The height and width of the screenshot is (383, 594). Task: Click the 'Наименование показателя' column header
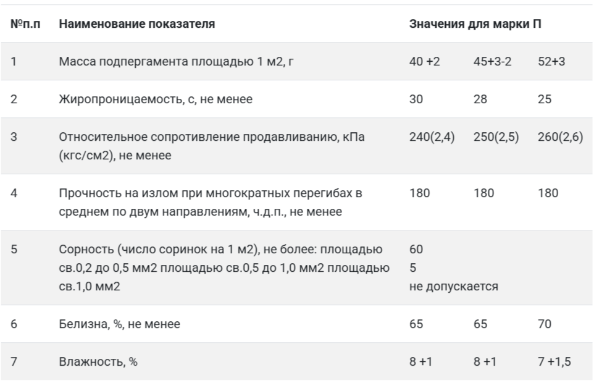coord(136,24)
